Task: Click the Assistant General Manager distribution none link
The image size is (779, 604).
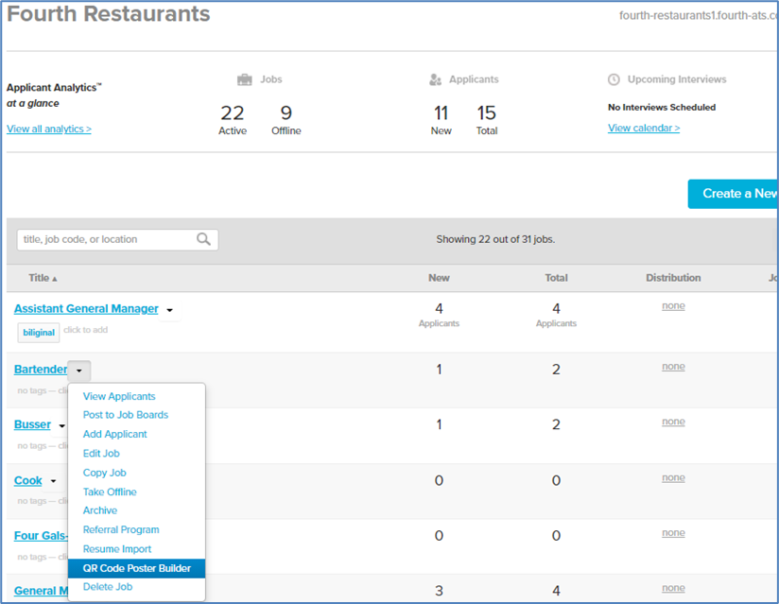Action: [673, 306]
